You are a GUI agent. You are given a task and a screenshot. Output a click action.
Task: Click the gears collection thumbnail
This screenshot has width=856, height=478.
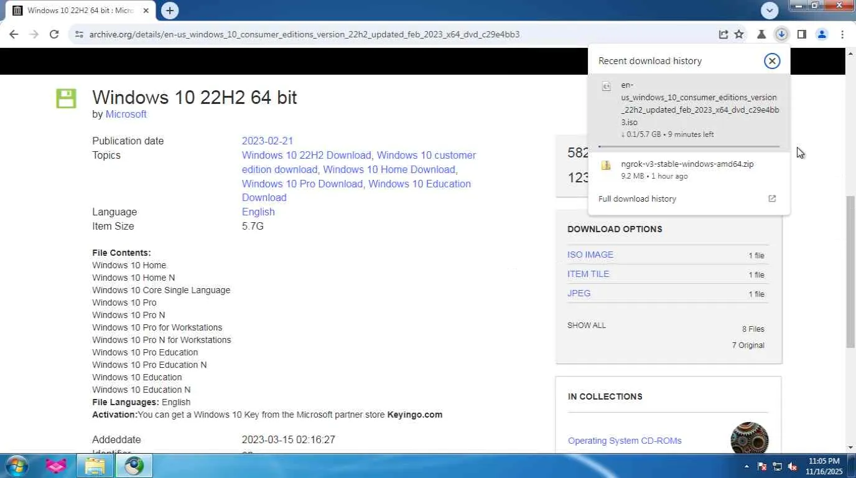[750, 438]
